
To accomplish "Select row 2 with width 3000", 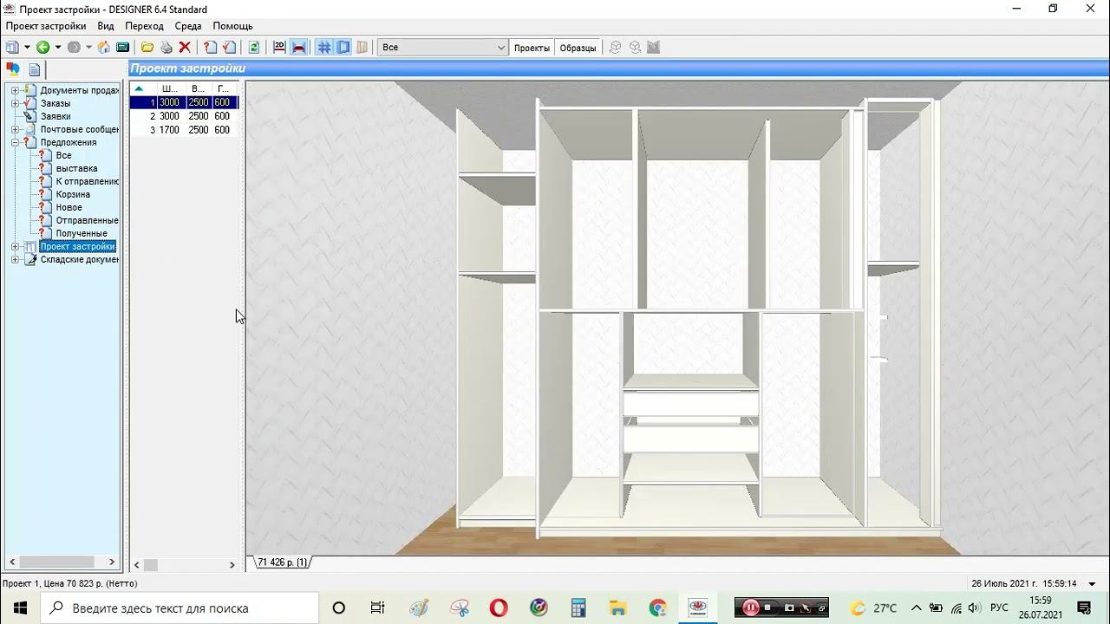I will (184, 116).
